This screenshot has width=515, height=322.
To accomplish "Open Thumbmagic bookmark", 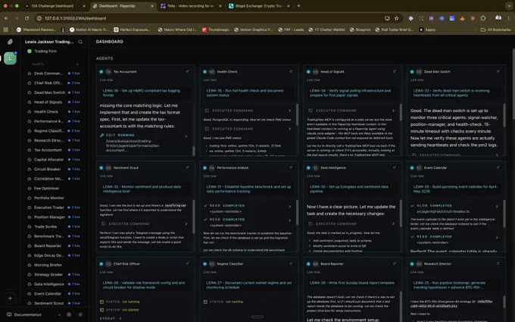I will point(215,30).
